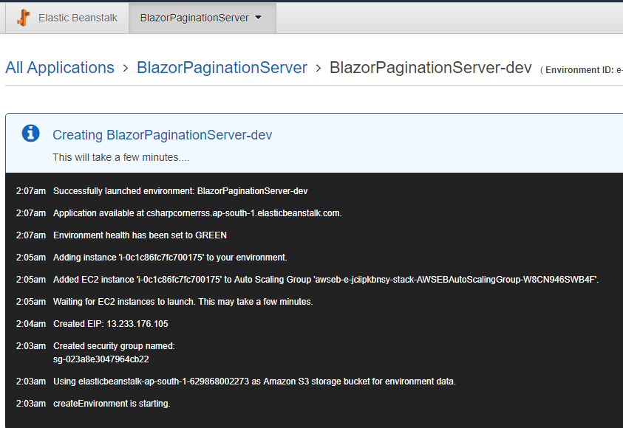Viewport: 623px width, 428px height.
Task: Click the info circle beside the creation message
Action: [x=30, y=134]
